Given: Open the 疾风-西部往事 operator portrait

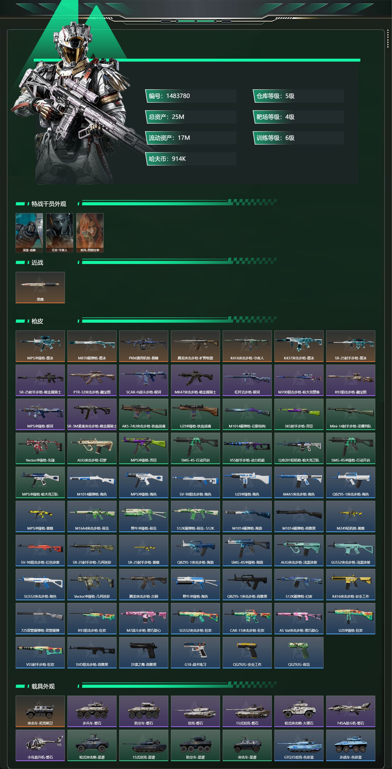Looking at the screenshot, I should (90, 233).
